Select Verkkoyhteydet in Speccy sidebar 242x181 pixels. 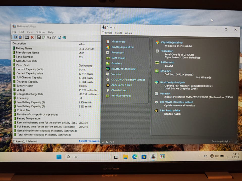[121, 96]
